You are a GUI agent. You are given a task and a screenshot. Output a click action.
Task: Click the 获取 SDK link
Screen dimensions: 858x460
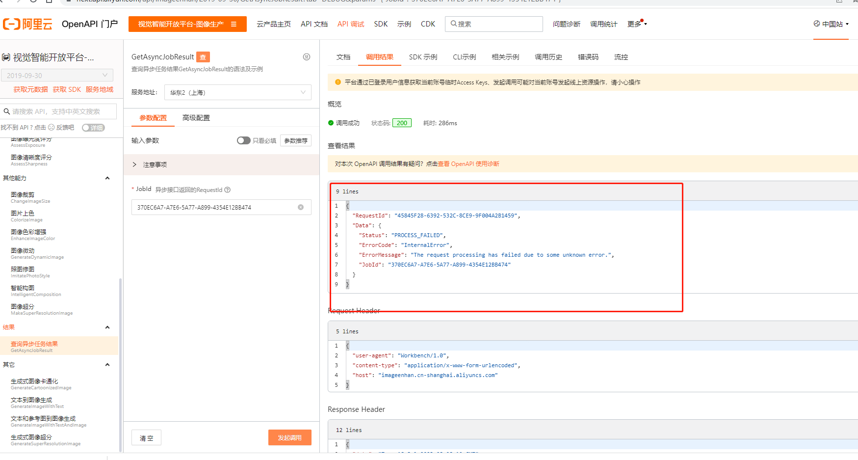click(x=67, y=89)
